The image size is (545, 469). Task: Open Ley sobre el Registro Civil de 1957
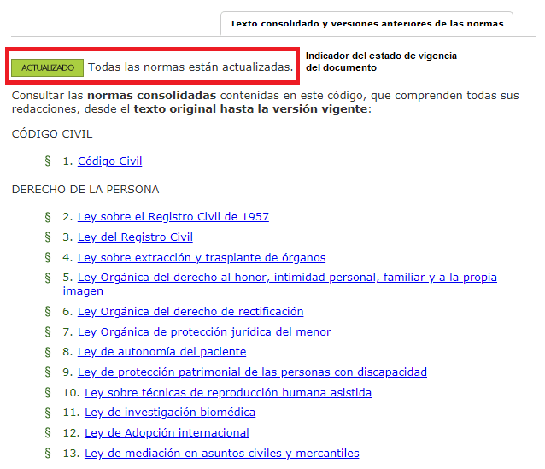[173, 217]
